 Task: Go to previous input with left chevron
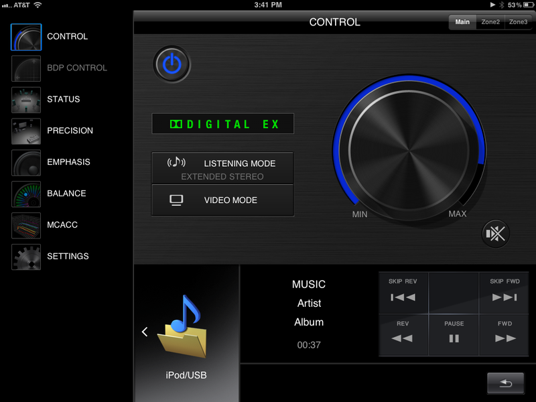pyautogui.click(x=145, y=332)
